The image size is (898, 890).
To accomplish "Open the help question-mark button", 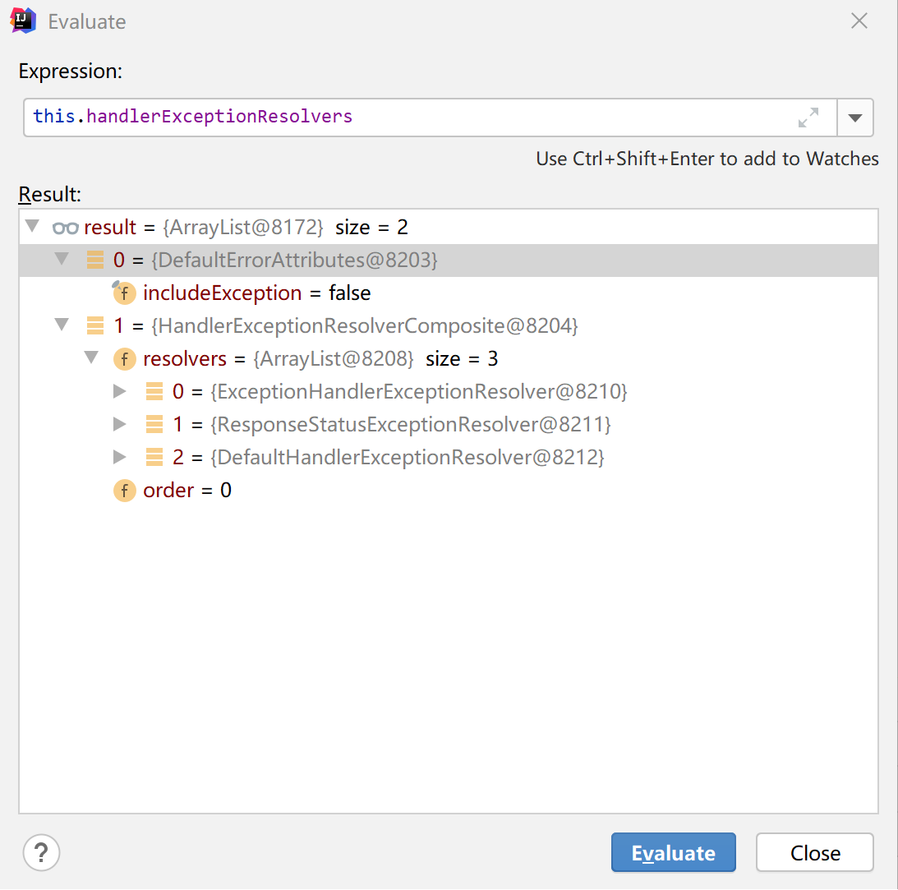I will pyautogui.click(x=41, y=852).
